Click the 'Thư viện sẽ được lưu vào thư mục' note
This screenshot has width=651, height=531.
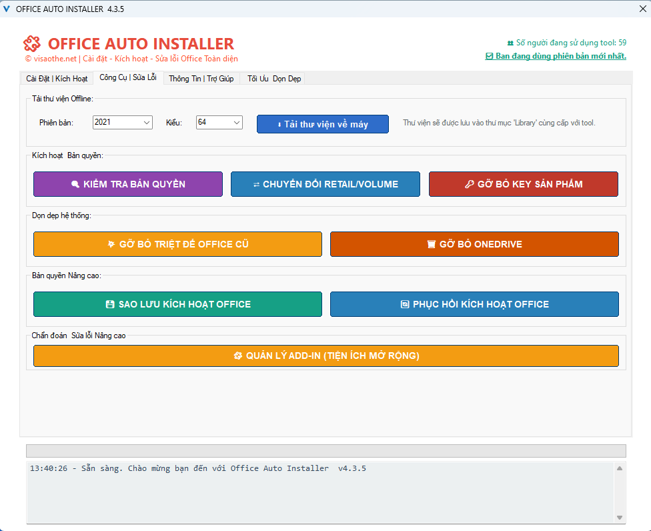499,123
